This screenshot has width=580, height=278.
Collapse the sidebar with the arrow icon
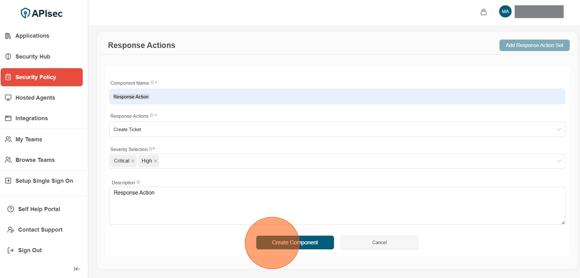point(77,269)
